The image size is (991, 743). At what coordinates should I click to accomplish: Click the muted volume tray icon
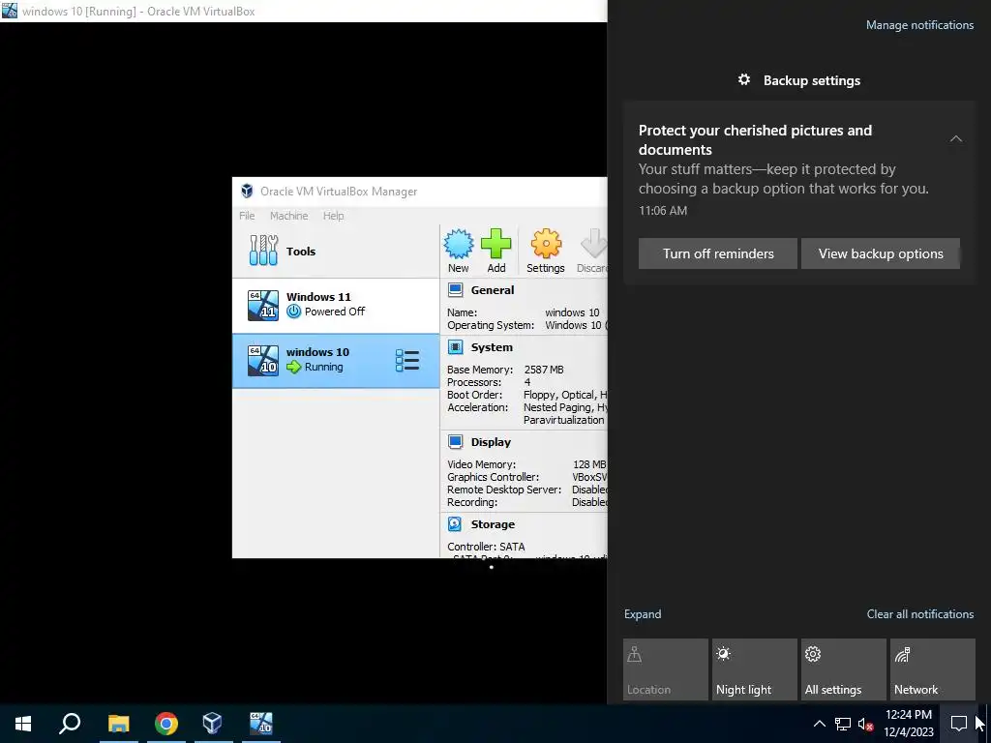pyautogui.click(x=865, y=724)
